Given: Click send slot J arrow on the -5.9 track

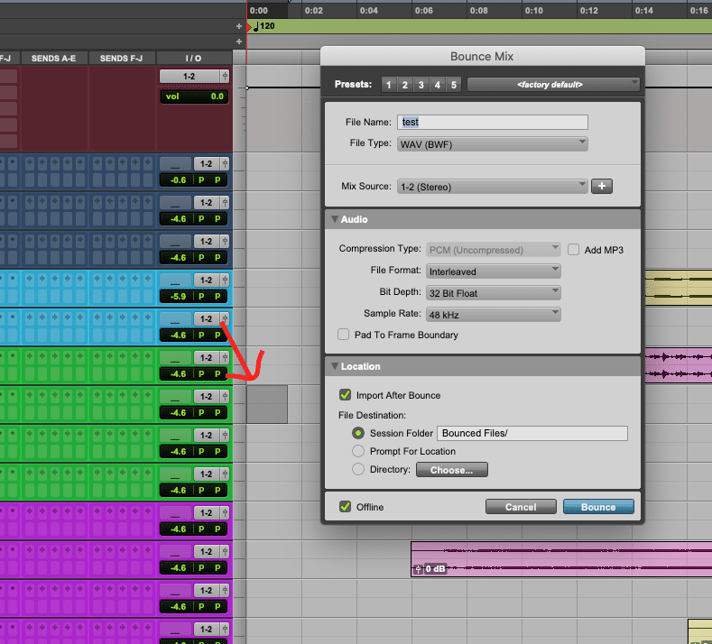Looking at the screenshot, I should 148,278.
